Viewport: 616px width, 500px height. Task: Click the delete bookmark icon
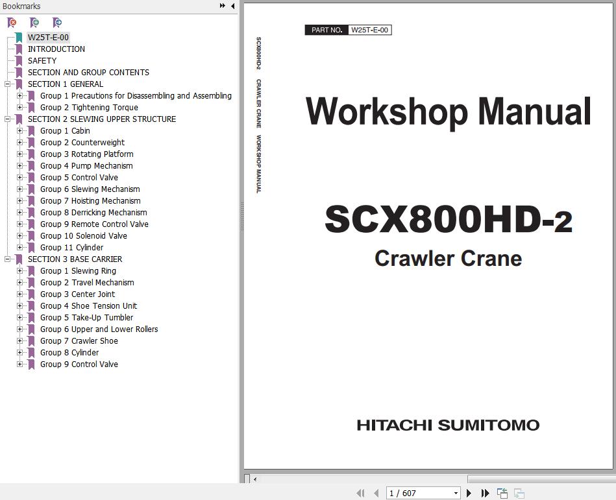[12, 23]
